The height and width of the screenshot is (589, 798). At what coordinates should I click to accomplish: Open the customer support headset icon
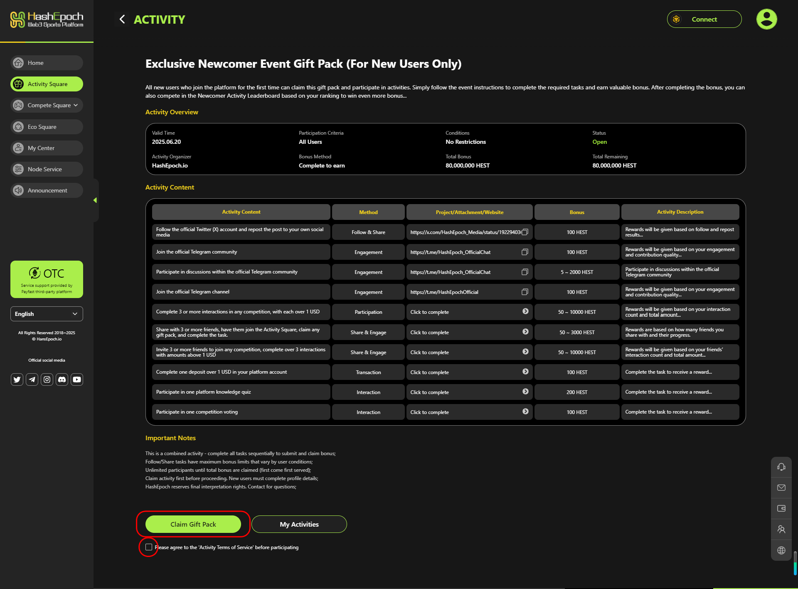[x=781, y=467]
